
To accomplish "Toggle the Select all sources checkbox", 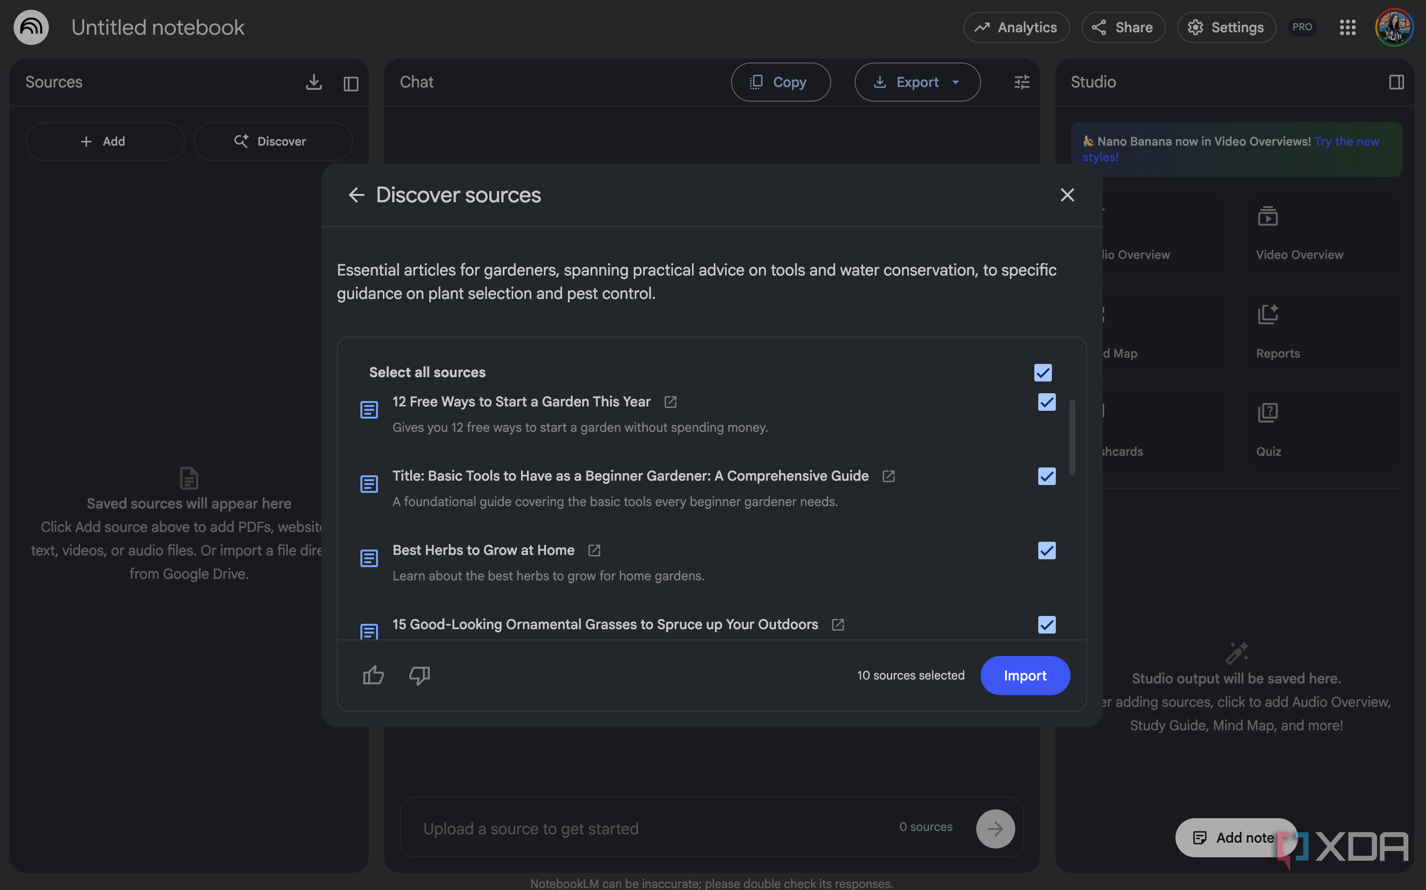I will point(1043,373).
